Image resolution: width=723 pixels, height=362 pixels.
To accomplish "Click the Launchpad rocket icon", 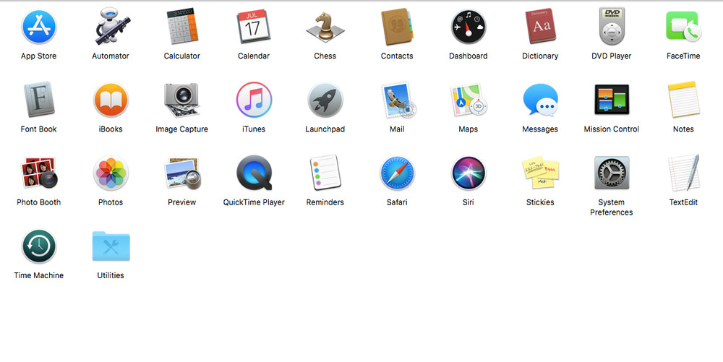I will pos(325,100).
